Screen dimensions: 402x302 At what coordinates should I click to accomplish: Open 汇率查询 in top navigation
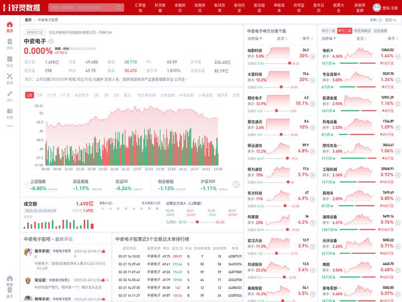click(140, 8)
